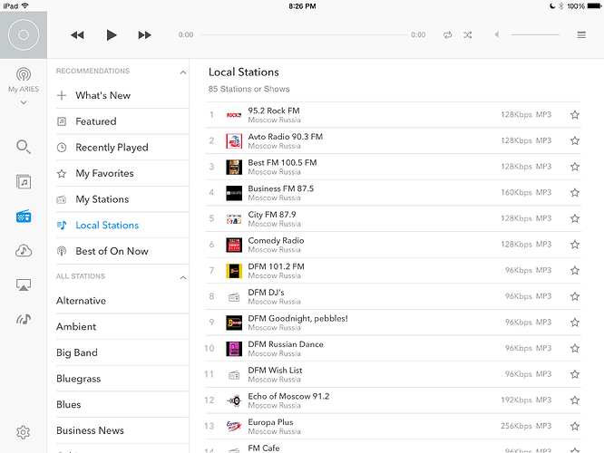Tap the Echo of Moscow logo

click(x=234, y=400)
